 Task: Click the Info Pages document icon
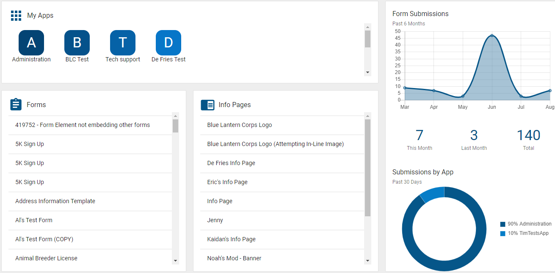[x=207, y=105]
